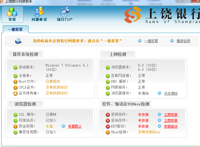Click the globe magnifier detection icon
This screenshot has width=200, height=147.
tap(18, 41)
